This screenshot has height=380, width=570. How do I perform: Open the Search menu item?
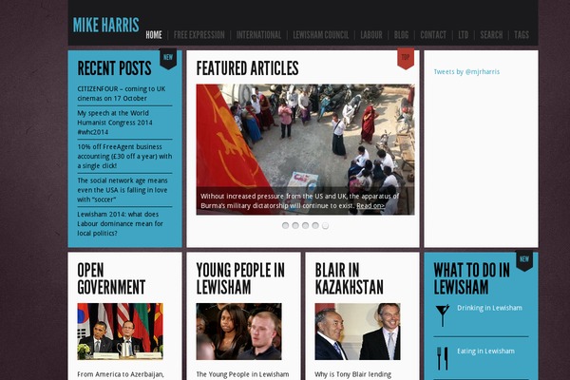491,35
